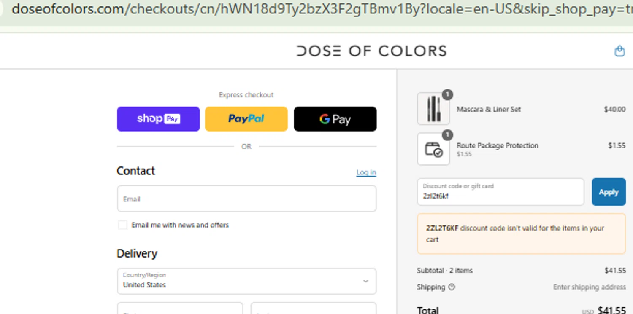Choose Google Pay express checkout

click(x=335, y=119)
